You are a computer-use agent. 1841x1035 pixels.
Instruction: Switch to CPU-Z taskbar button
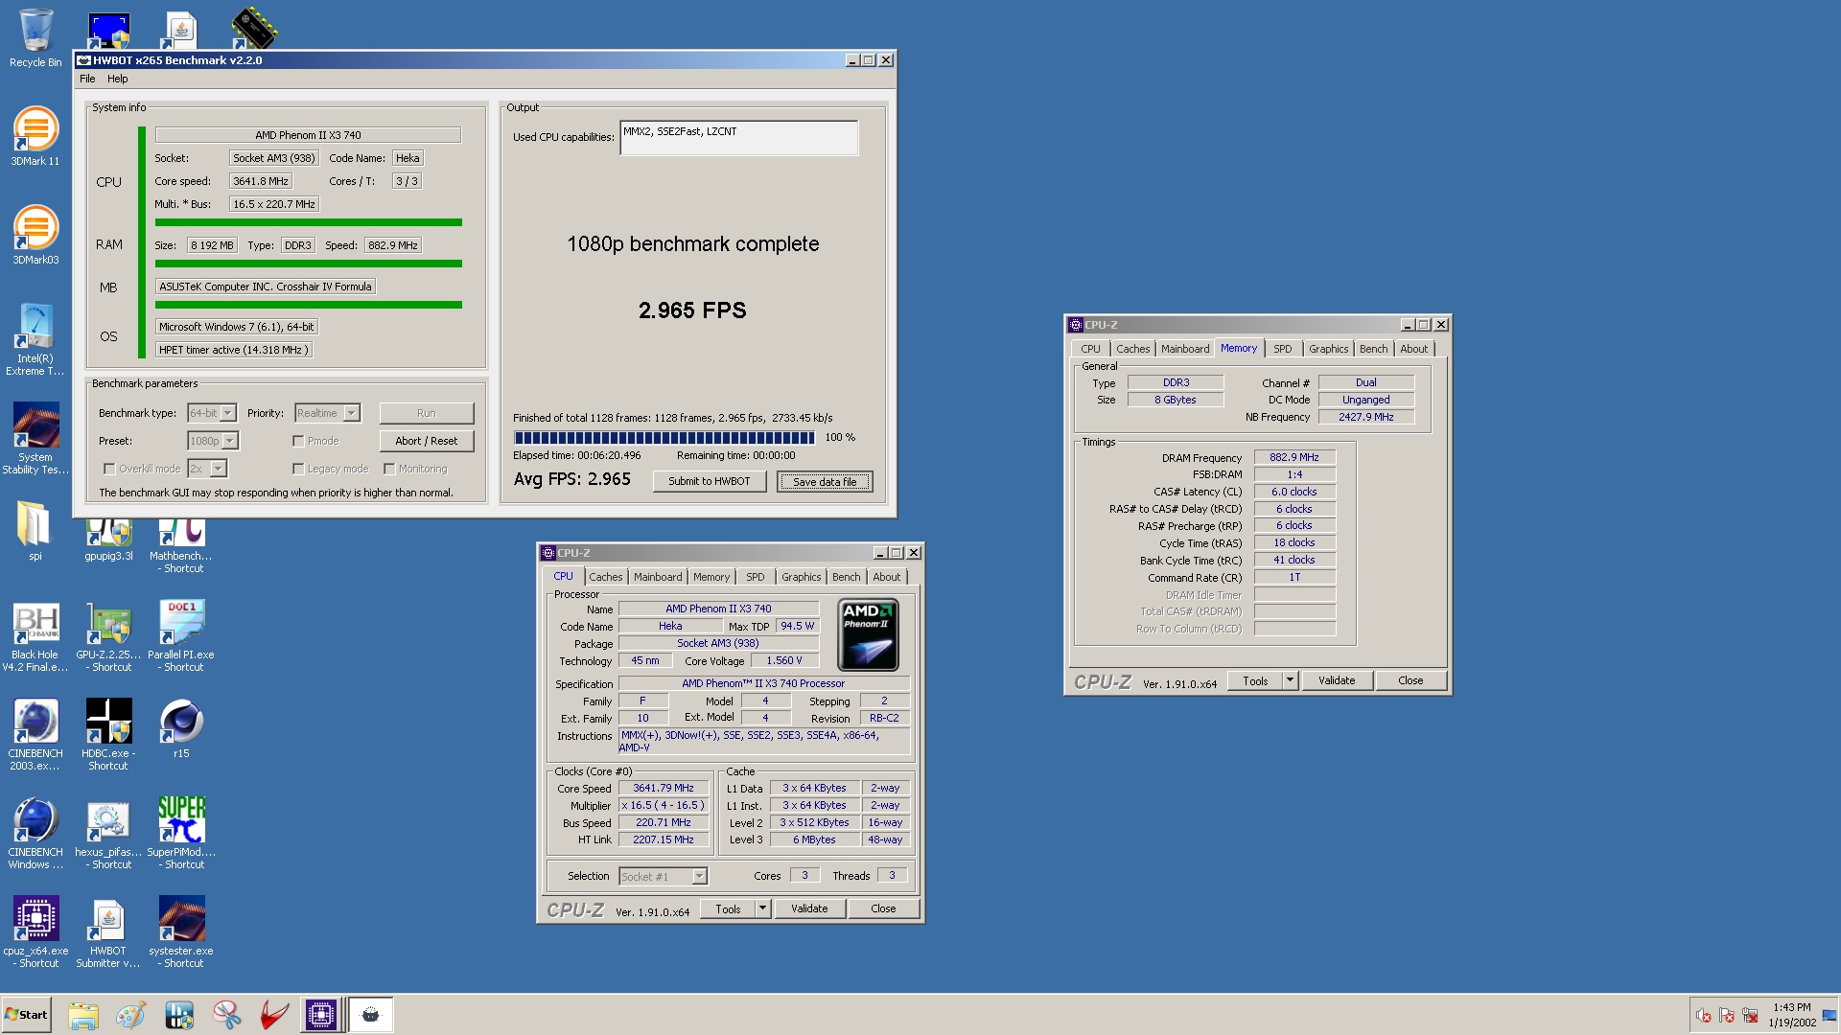321,1015
